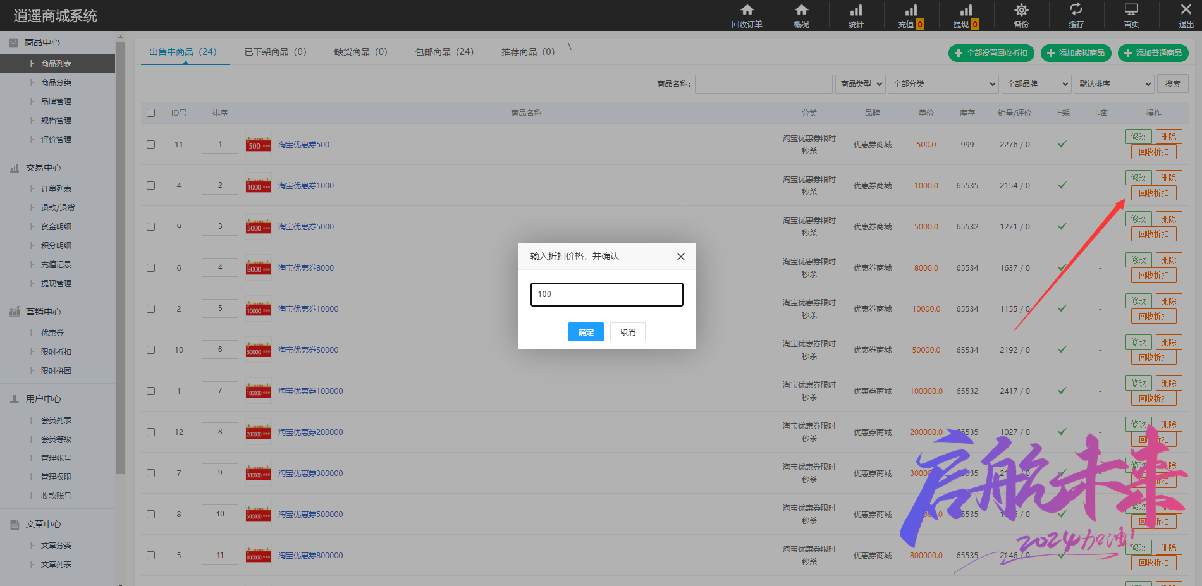The image size is (1202, 586).
Task: Open the 淘宝优惠券8000 product link
Action: [x=306, y=267]
